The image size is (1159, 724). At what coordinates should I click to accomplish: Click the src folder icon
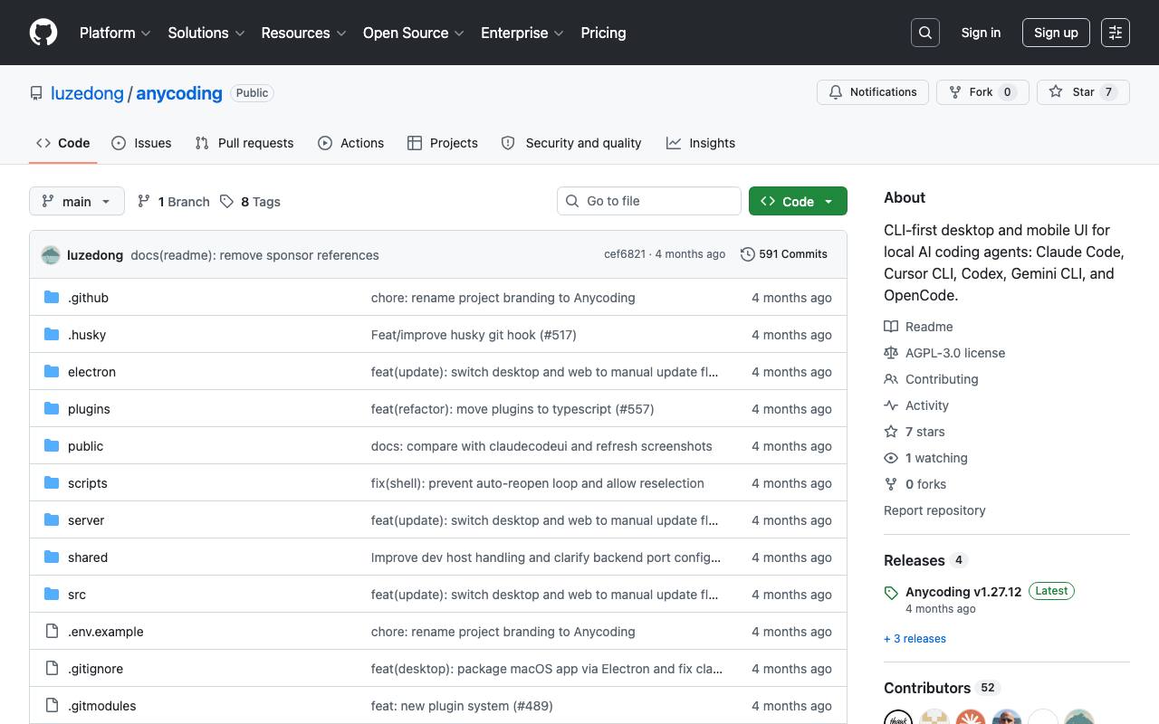point(52,595)
